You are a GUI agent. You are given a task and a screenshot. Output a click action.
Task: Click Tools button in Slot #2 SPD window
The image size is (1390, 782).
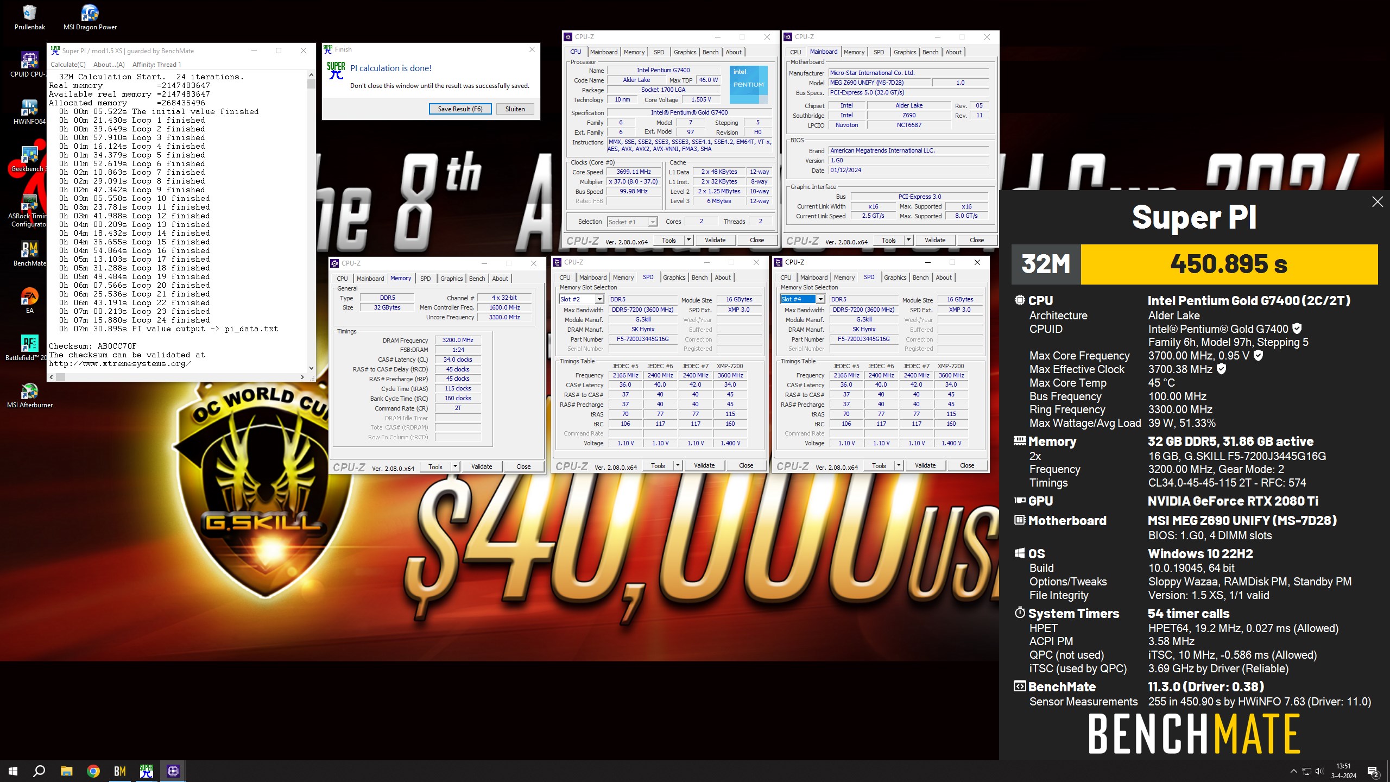(x=658, y=465)
